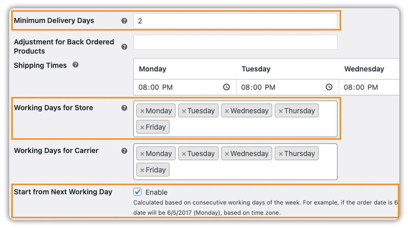Click help icon for Working Days for Store

(x=124, y=108)
